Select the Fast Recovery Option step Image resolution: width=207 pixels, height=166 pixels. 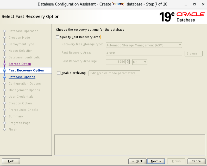click(x=26, y=70)
